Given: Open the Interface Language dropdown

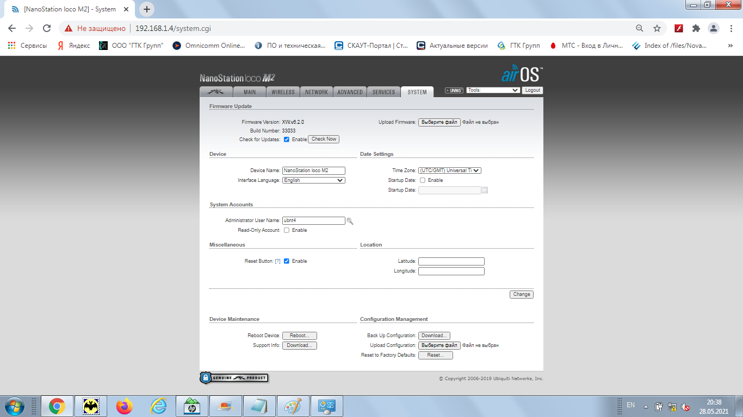Looking at the screenshot, I should click(314, 180).
